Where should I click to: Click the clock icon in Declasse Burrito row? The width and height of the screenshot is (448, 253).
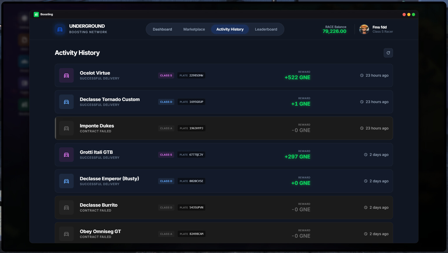(x=365, y=208)
